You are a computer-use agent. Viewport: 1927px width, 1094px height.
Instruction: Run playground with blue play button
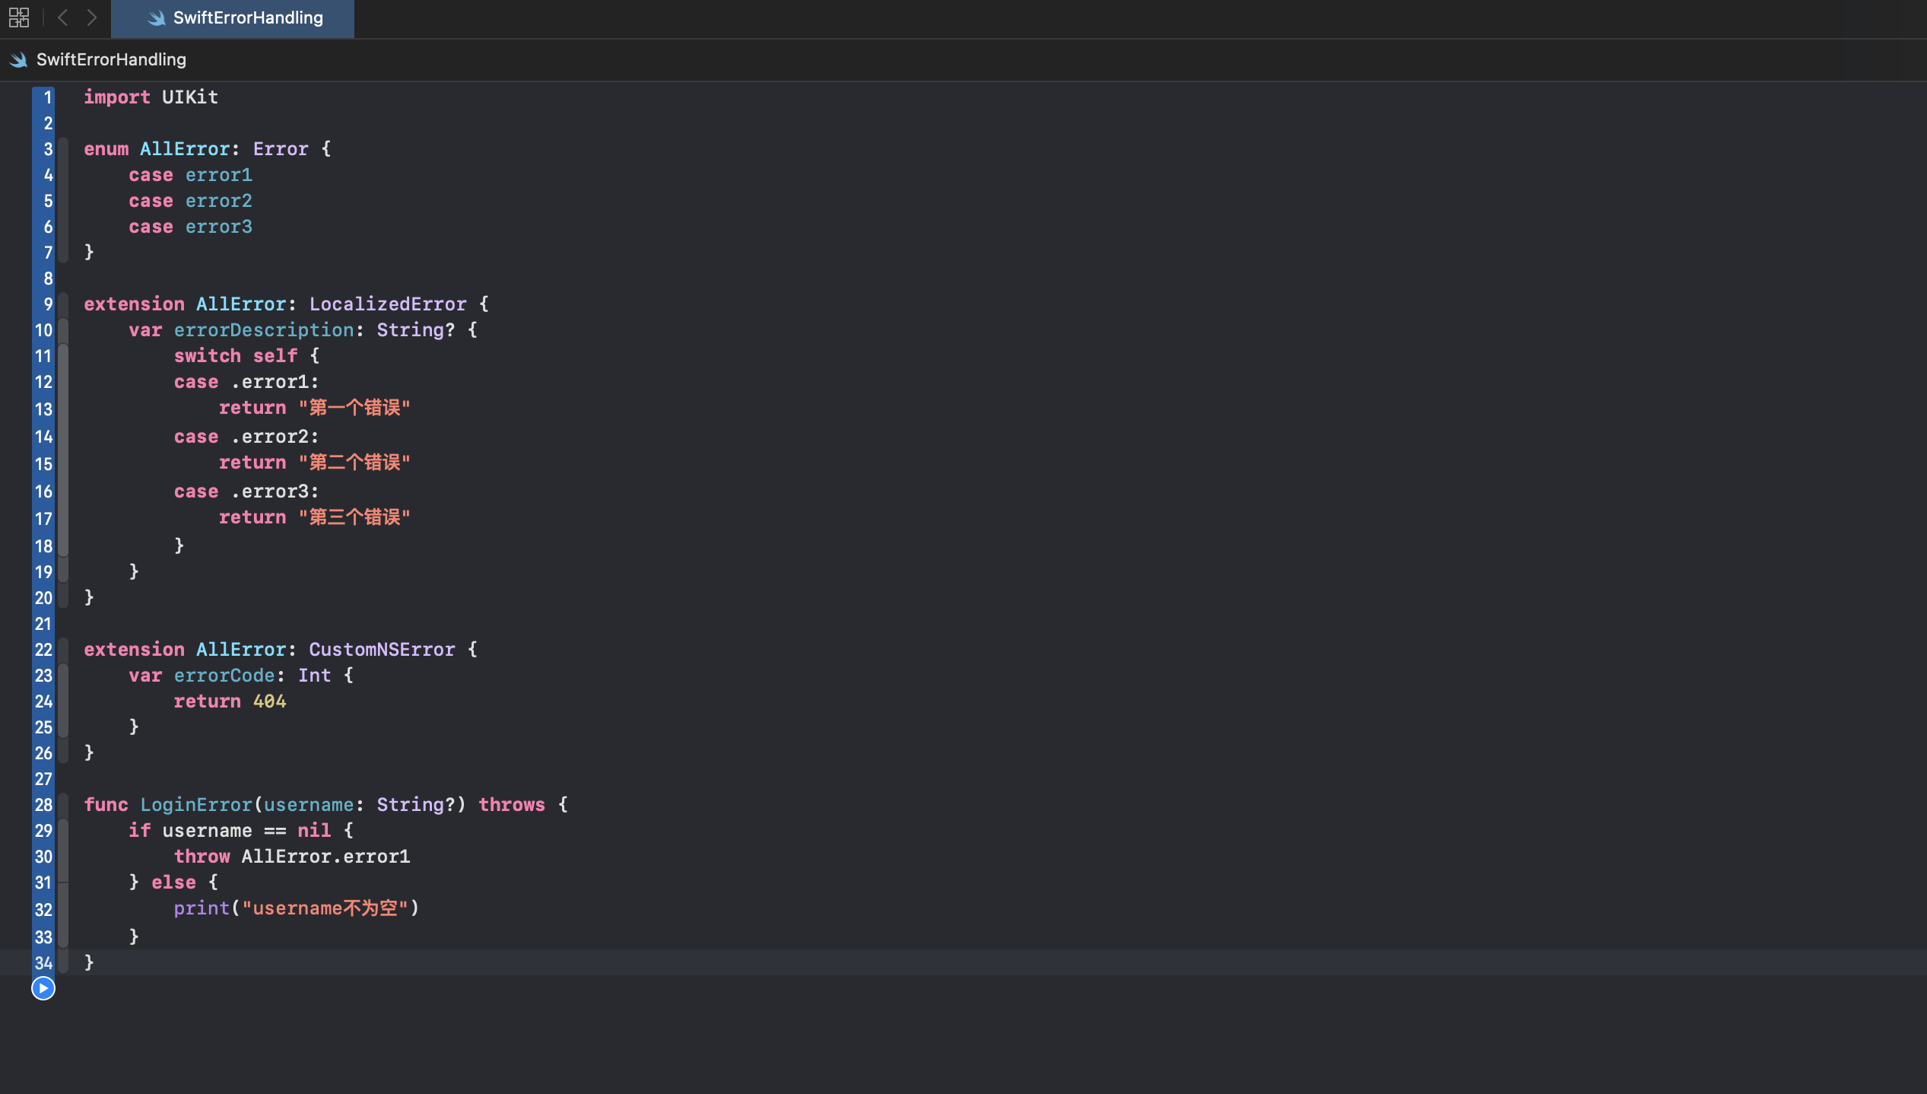[43, 988]
